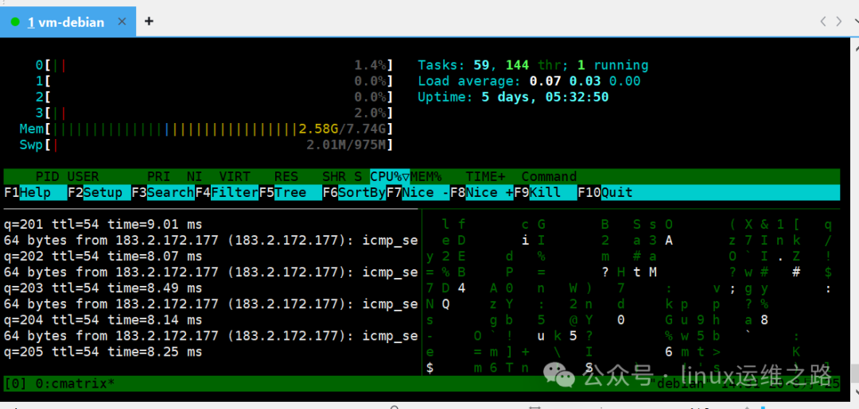Sort by USER column header
This screenshot has width=859, height=409.
[x=84, y=176]
